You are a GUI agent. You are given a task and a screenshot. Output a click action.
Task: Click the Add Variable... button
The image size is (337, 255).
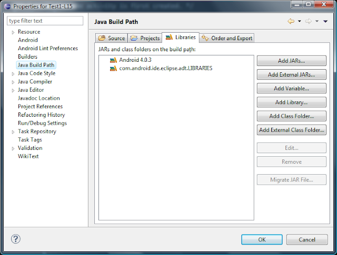tap(291, 88)
